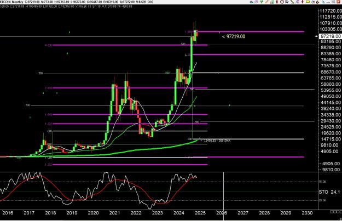Viewport: 342px width, 221px height.
Task: Select the red down-arrow marker tool
Action: 303,2
